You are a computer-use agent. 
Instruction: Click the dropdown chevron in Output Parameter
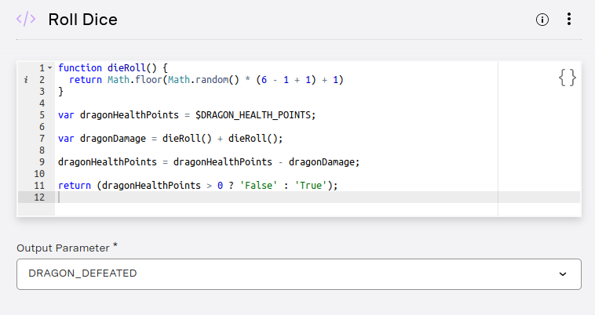(x=563, y=274)
